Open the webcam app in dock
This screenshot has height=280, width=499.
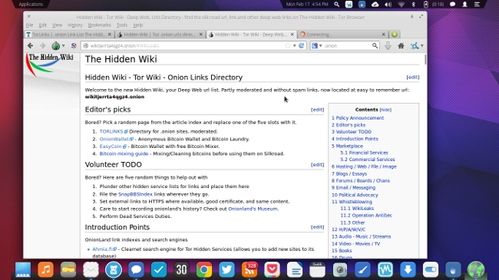340,270
